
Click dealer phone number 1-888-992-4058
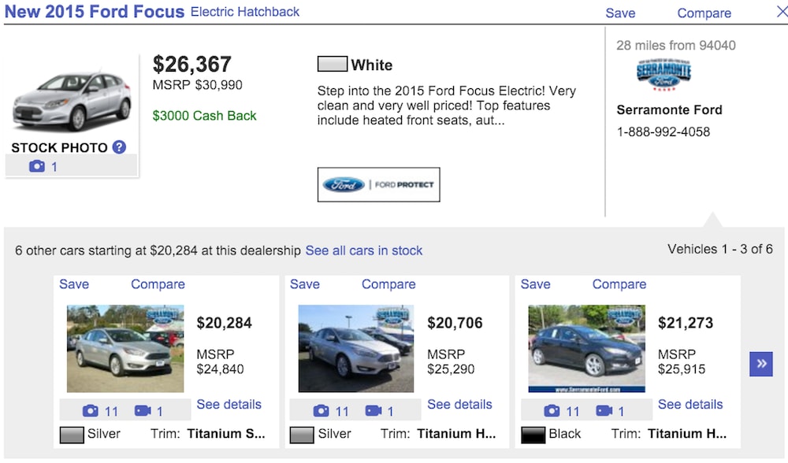coord(663,131)
